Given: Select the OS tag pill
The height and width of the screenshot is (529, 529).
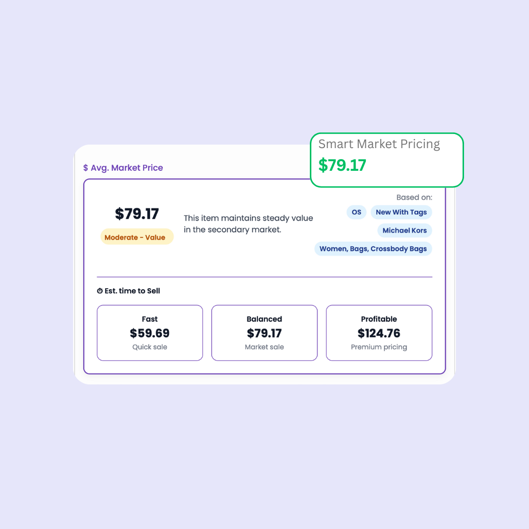Looking at the screenshot, I should 356,212.
